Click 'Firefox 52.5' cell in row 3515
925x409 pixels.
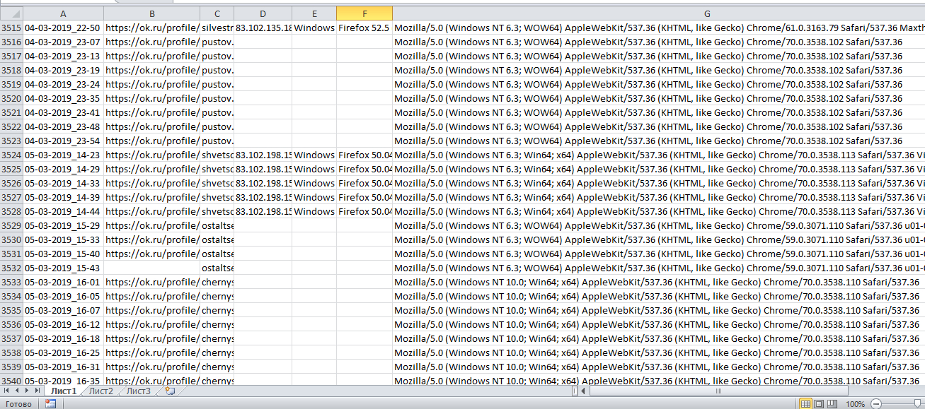(364, 28)
